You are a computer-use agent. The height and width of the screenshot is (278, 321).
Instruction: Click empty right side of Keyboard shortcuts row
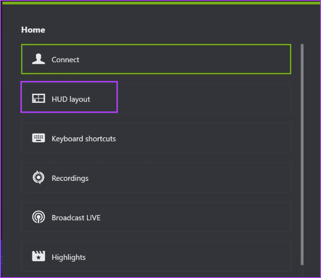pos(224,138)
